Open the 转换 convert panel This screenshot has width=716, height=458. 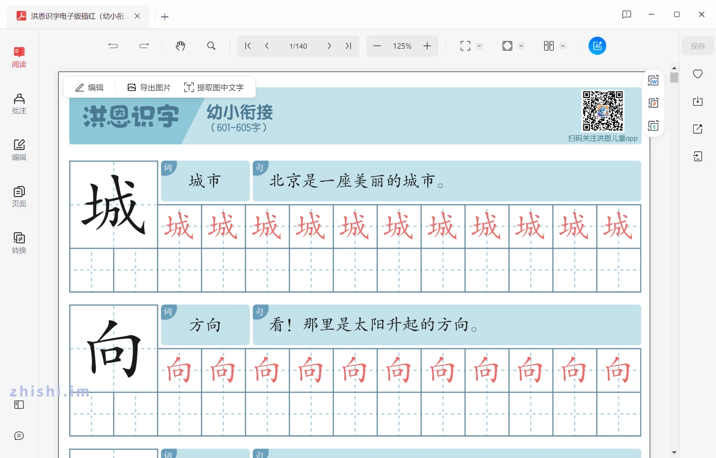pyautogui.click(x=19, y=243)
